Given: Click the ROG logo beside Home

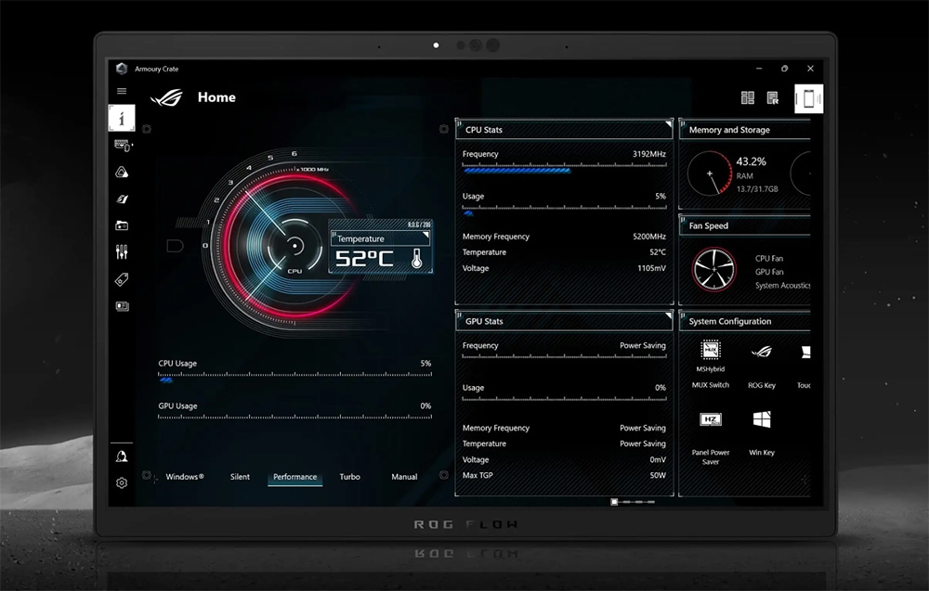Looking at the screenshot, I should (x=166, y=97).
